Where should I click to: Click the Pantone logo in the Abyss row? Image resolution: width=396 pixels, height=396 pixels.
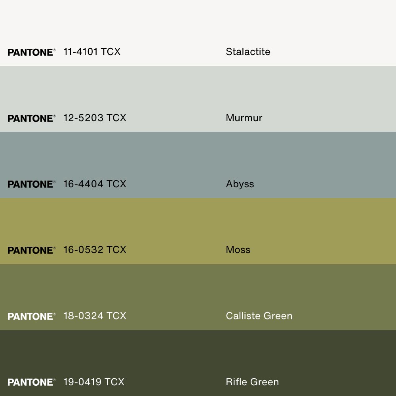(31, 184)
